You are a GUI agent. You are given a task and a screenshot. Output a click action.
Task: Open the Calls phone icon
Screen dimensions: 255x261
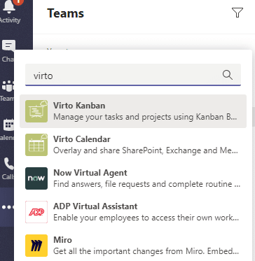(x=8, y=164)
